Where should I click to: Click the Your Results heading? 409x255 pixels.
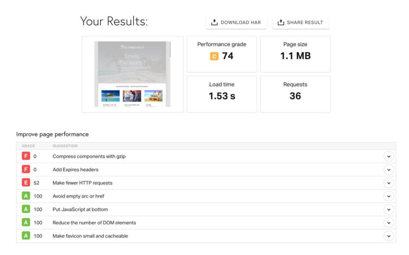114,21
